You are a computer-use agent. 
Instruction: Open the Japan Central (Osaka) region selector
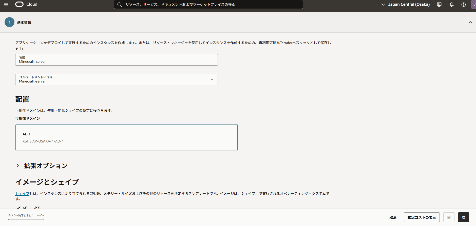(x=406, y=5)
